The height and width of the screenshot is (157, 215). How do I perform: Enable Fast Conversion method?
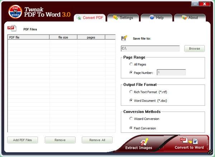pos(131,128)
